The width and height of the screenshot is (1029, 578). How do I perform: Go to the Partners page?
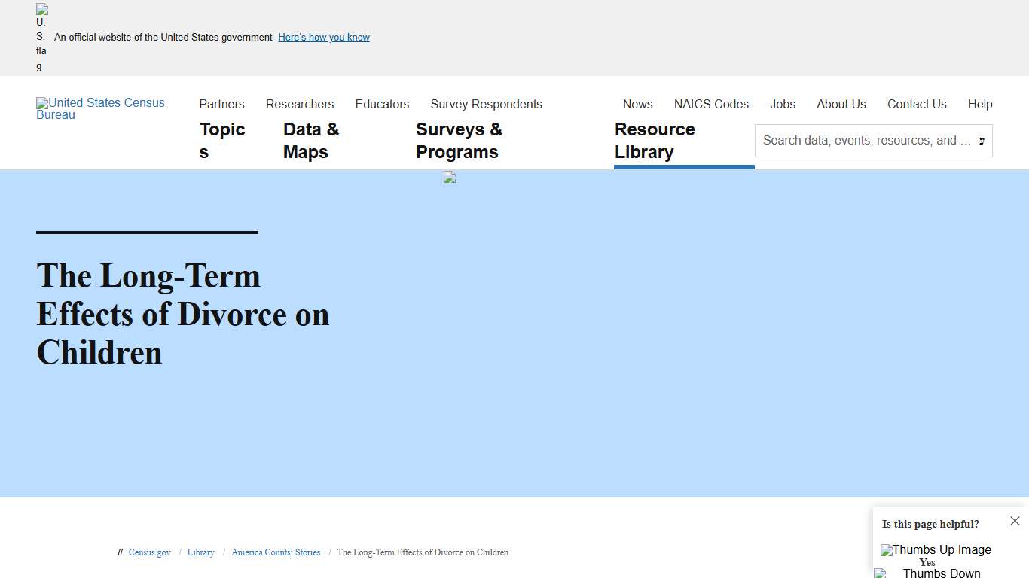tap(221, 104)
